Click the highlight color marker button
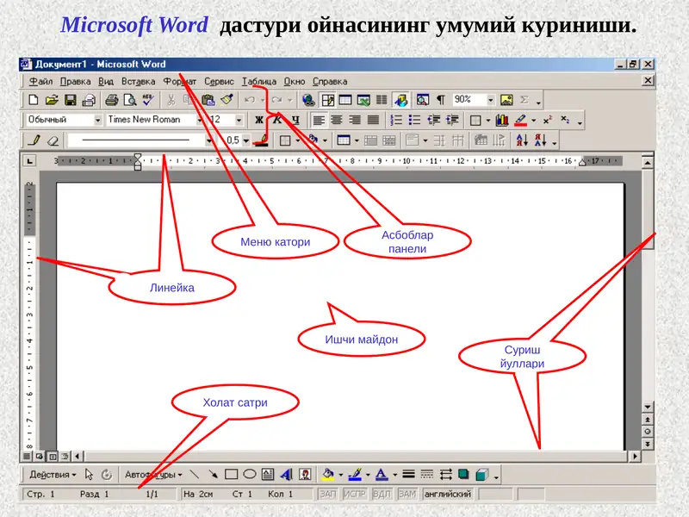The image size is (689, 517). coord(520,120)
